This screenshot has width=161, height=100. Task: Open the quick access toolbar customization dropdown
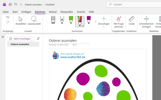[x=21, y=5]
